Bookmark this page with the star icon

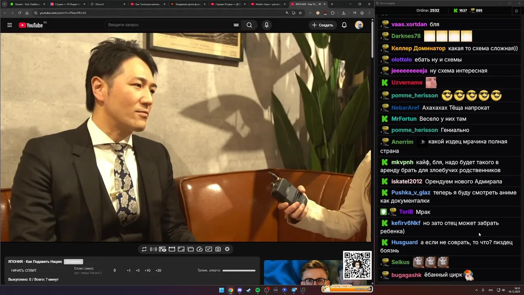[300, 13]
